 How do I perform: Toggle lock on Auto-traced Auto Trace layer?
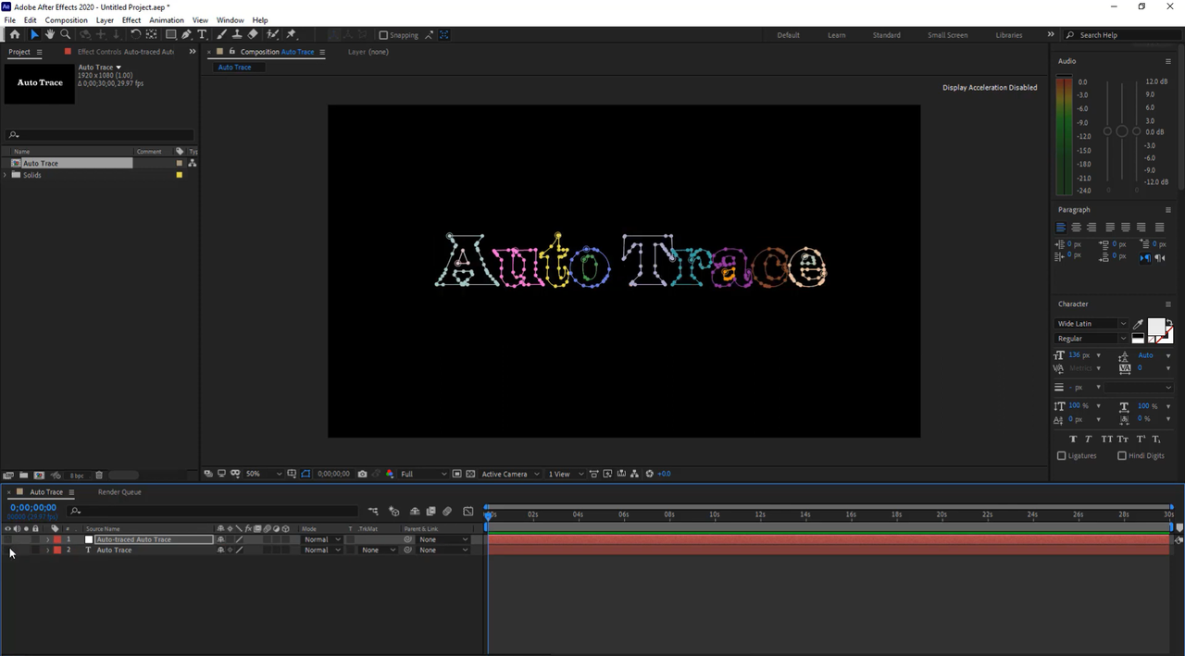[x=36, y=539]
